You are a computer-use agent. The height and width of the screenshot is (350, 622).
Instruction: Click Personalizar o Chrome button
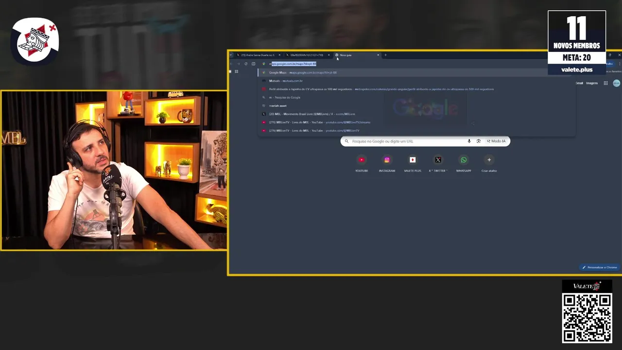coord(600,267)
